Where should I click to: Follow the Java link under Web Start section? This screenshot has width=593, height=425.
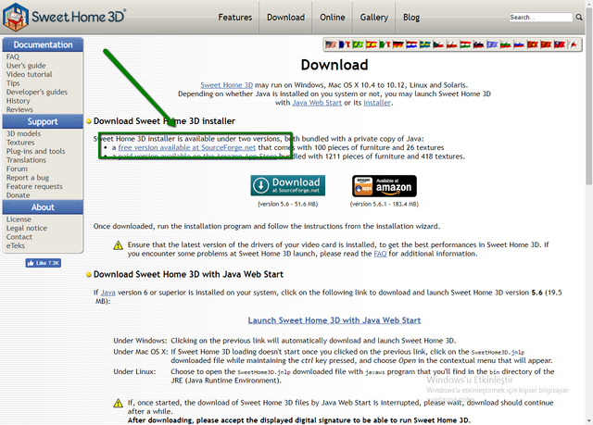[x=108, y=293]
